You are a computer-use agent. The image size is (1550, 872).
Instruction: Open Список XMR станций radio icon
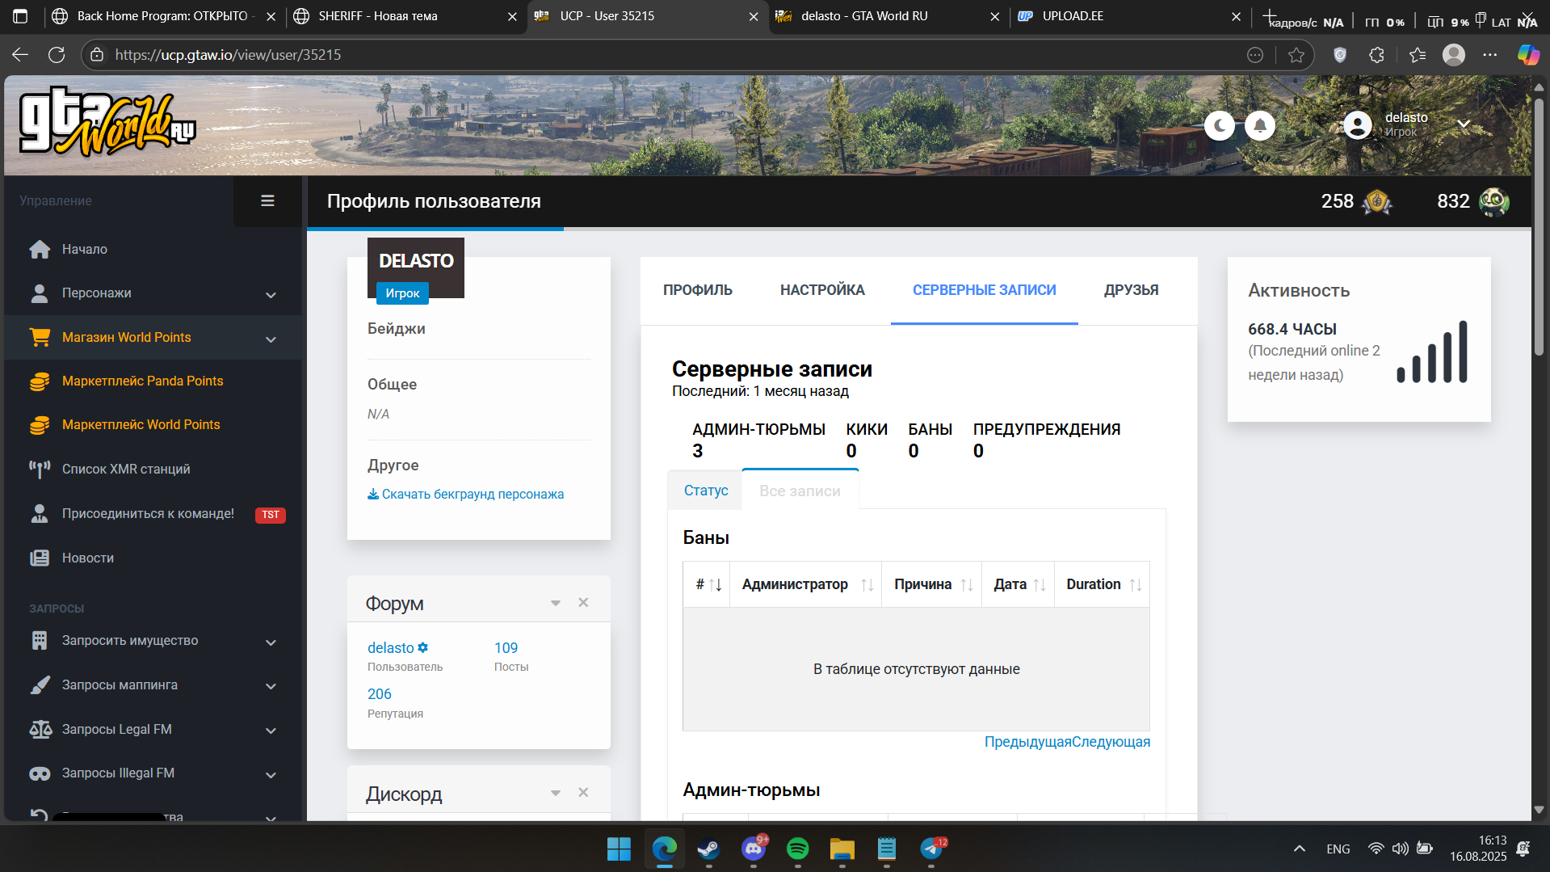tap(40, 469)
